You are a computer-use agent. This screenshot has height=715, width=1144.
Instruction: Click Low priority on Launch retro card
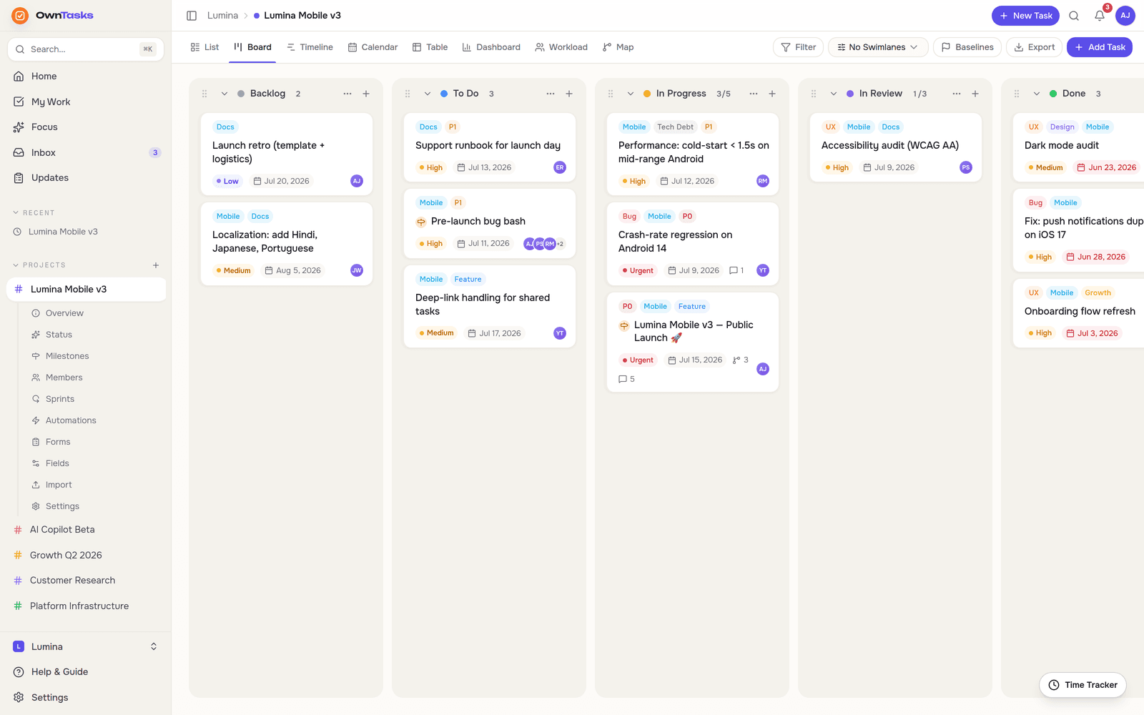(x=227, y=181)
